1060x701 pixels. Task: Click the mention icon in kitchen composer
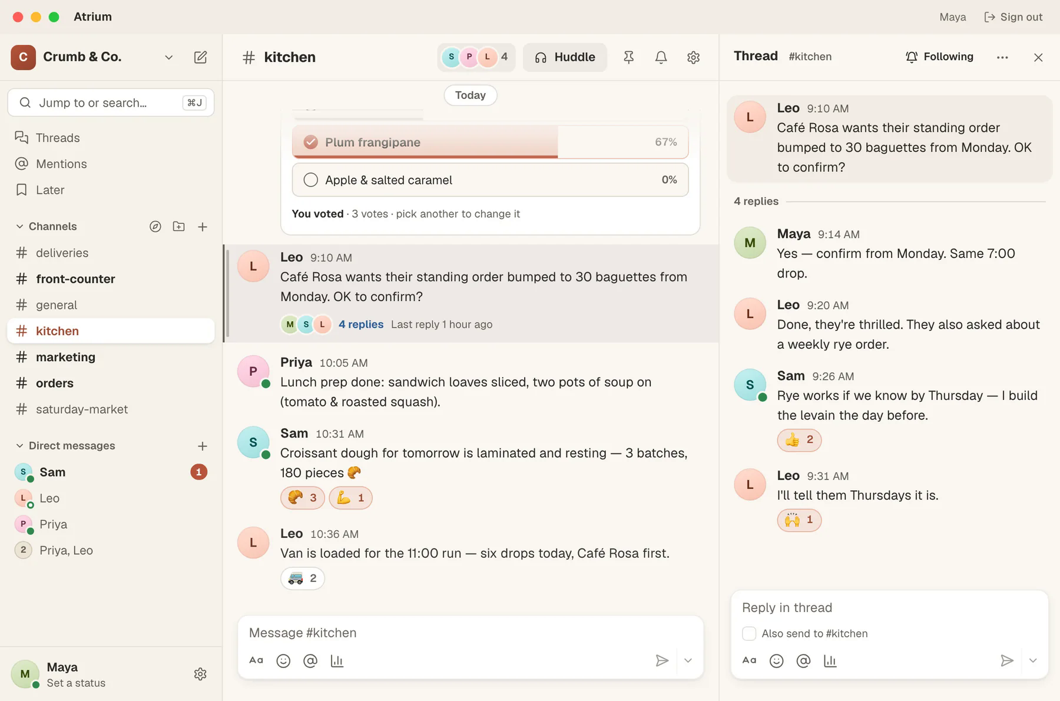310,661
